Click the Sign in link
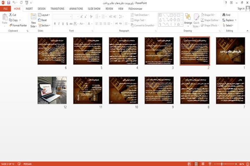This screenshot has width=250, height=166. [x=241, y=9]
